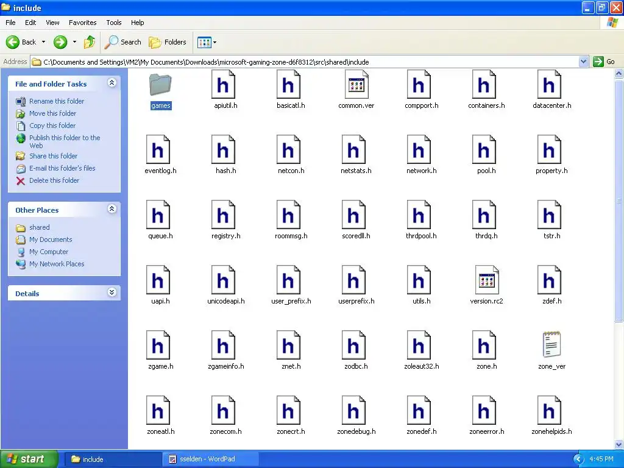Open the File menu
Screen dimensions: 624x468
(10, 23)
